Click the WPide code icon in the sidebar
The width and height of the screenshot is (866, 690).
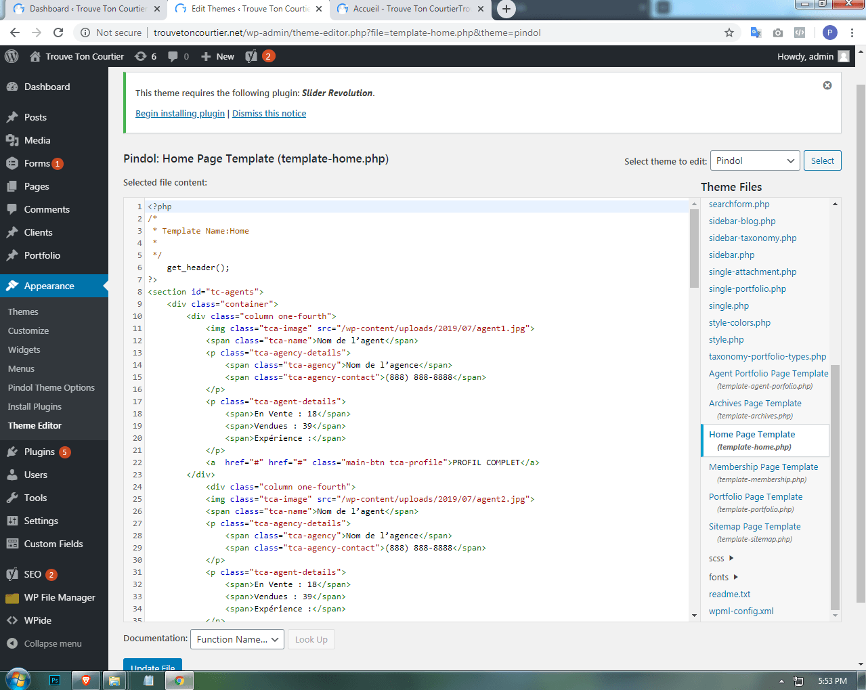pyautogui.click(x=12, y=620)
